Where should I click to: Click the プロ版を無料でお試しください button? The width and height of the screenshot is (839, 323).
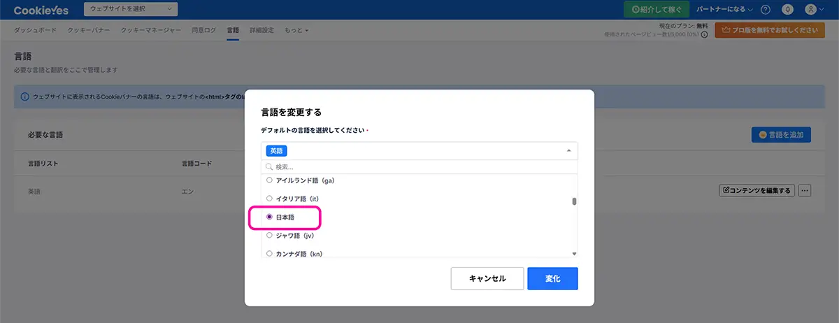[x=770, y=30]
